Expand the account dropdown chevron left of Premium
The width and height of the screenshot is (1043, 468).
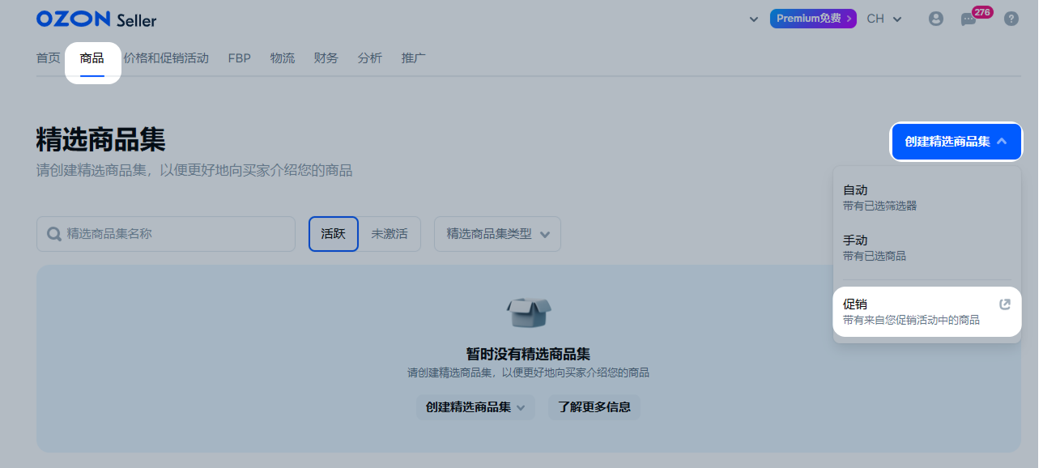click(x=754, y=19)
